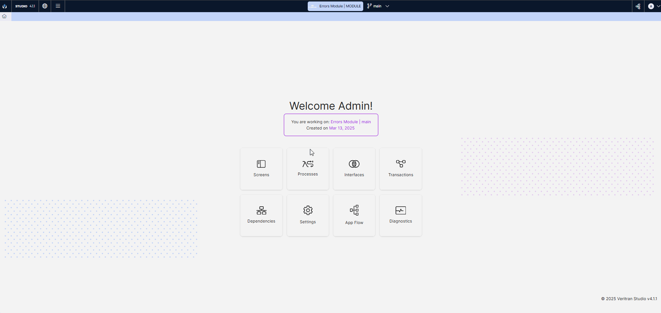Click the Veritran logo icon
This screenshot has width=661, height=313.
coord(5,6)
